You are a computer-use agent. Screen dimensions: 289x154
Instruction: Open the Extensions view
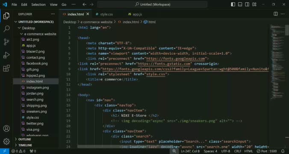pyautogui.click(x=6, y=68)
